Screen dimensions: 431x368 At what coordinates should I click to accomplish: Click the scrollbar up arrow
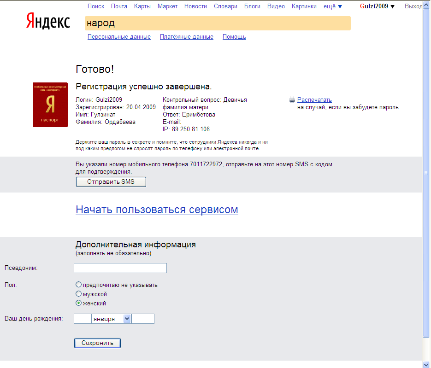426,5
